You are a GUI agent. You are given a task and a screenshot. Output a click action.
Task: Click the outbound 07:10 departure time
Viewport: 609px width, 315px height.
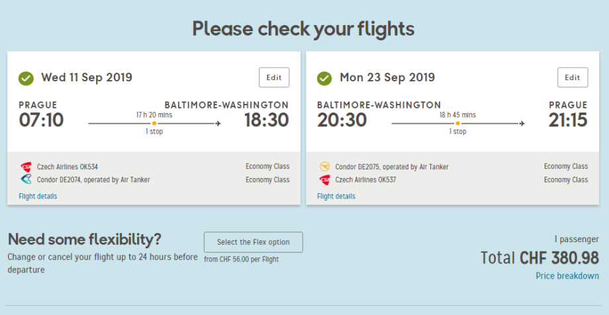click(x=41, y=120)
